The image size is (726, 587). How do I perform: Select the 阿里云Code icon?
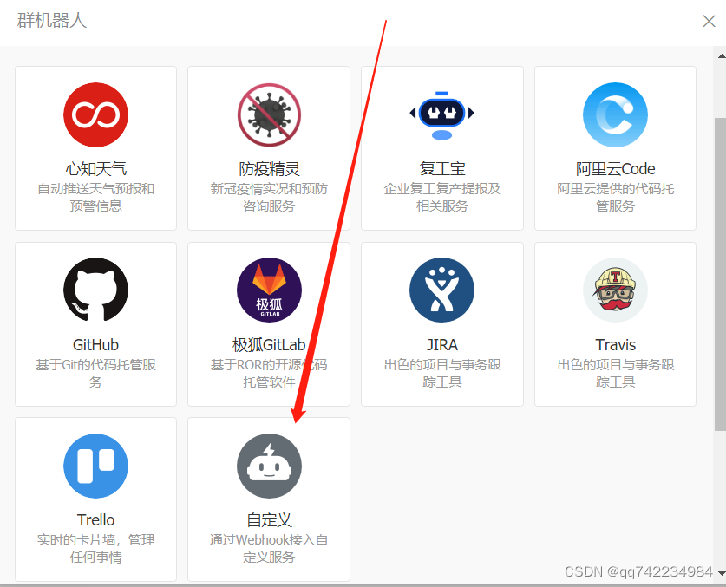pyautogui.click(x=615, y=114)
